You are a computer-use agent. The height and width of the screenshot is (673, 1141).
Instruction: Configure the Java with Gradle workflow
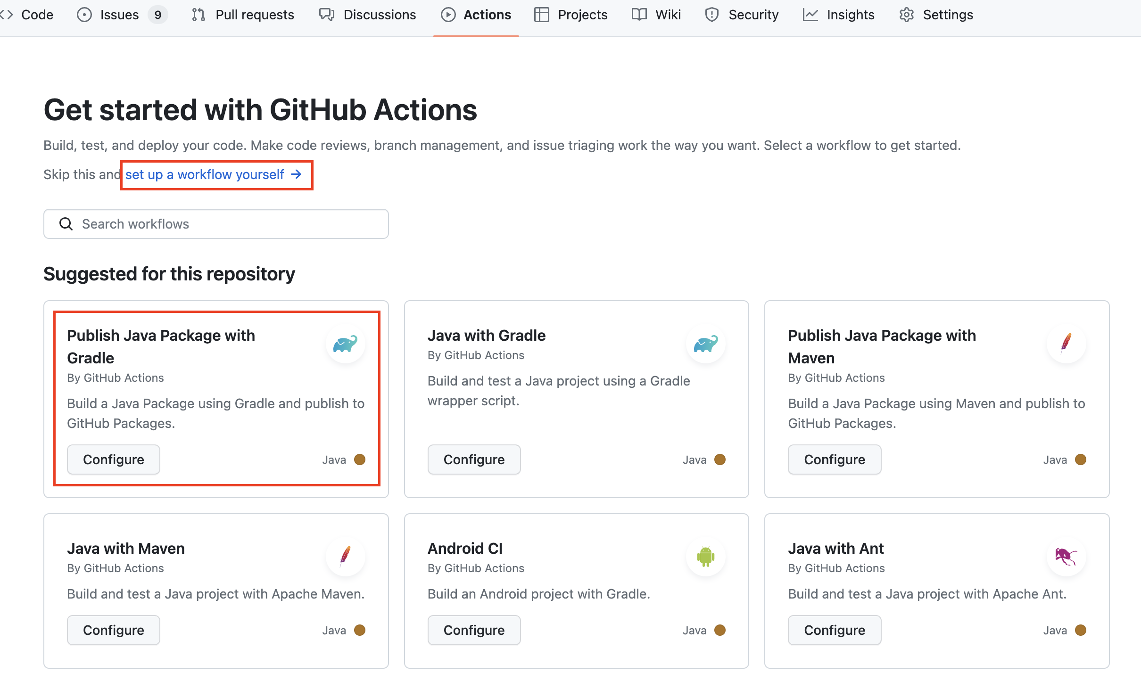tap(474, 460)
